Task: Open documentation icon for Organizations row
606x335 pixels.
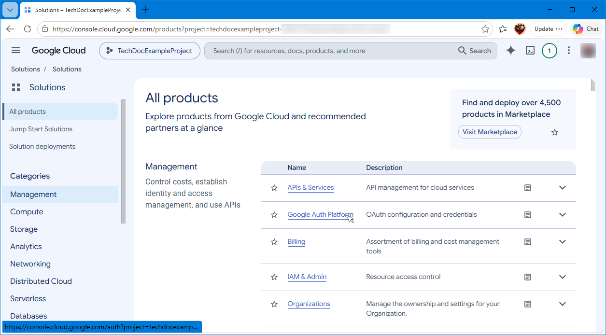Action: pos(528,304)
